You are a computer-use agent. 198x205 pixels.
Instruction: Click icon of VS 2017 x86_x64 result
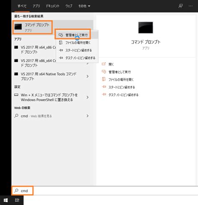coord(16,61)
